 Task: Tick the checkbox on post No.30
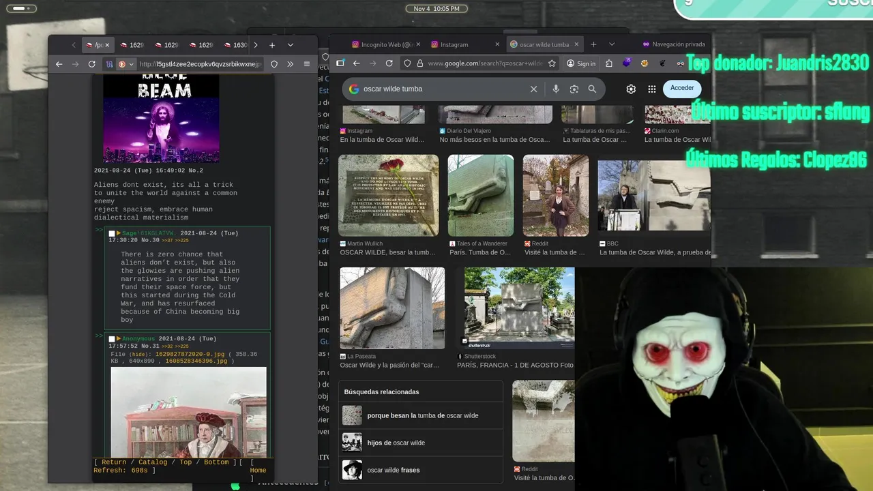click(112, 233)
